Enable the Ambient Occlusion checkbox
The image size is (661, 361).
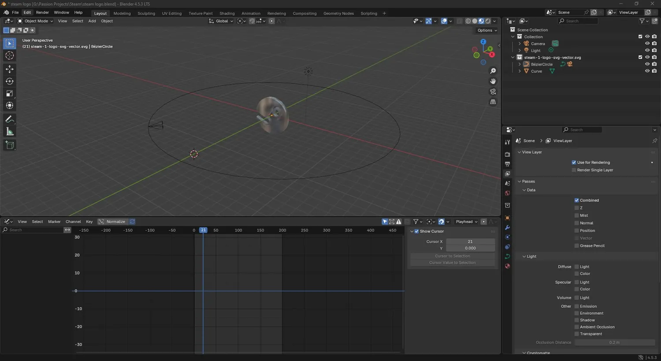coord(576,327)
